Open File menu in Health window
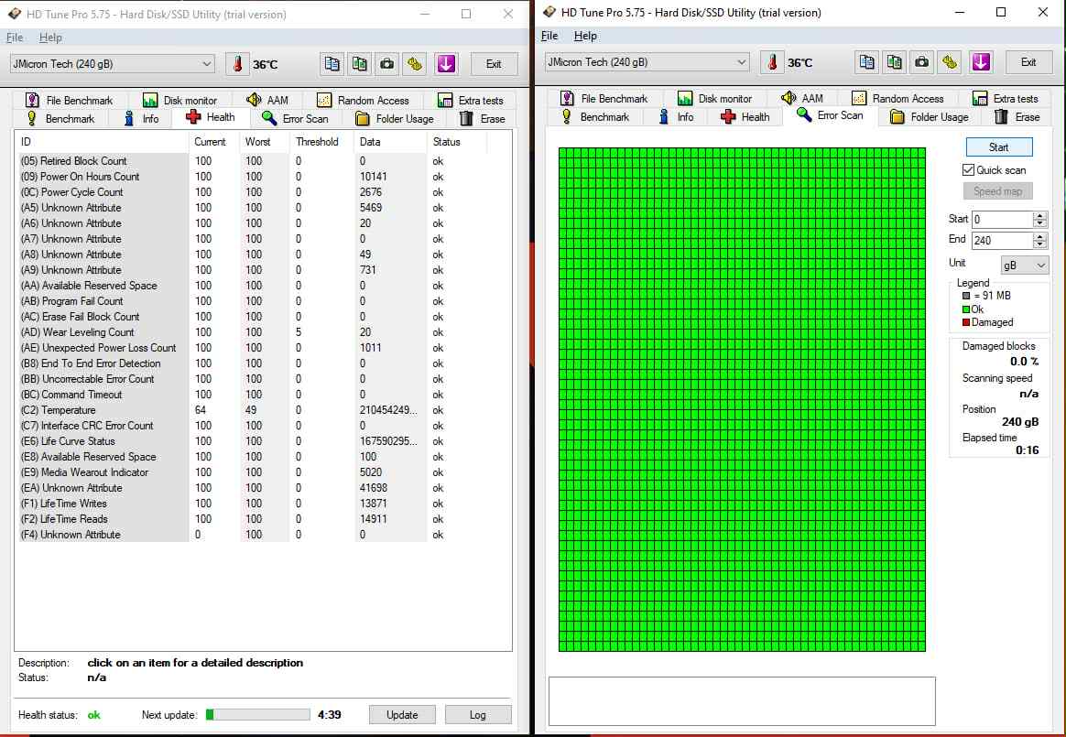 15,38
